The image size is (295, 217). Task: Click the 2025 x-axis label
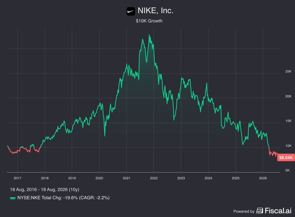click(236, 178)
